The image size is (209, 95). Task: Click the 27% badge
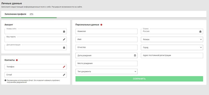click(x=31, y=14)
